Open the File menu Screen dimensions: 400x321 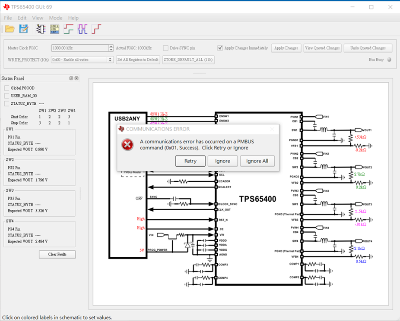[8, 18]
